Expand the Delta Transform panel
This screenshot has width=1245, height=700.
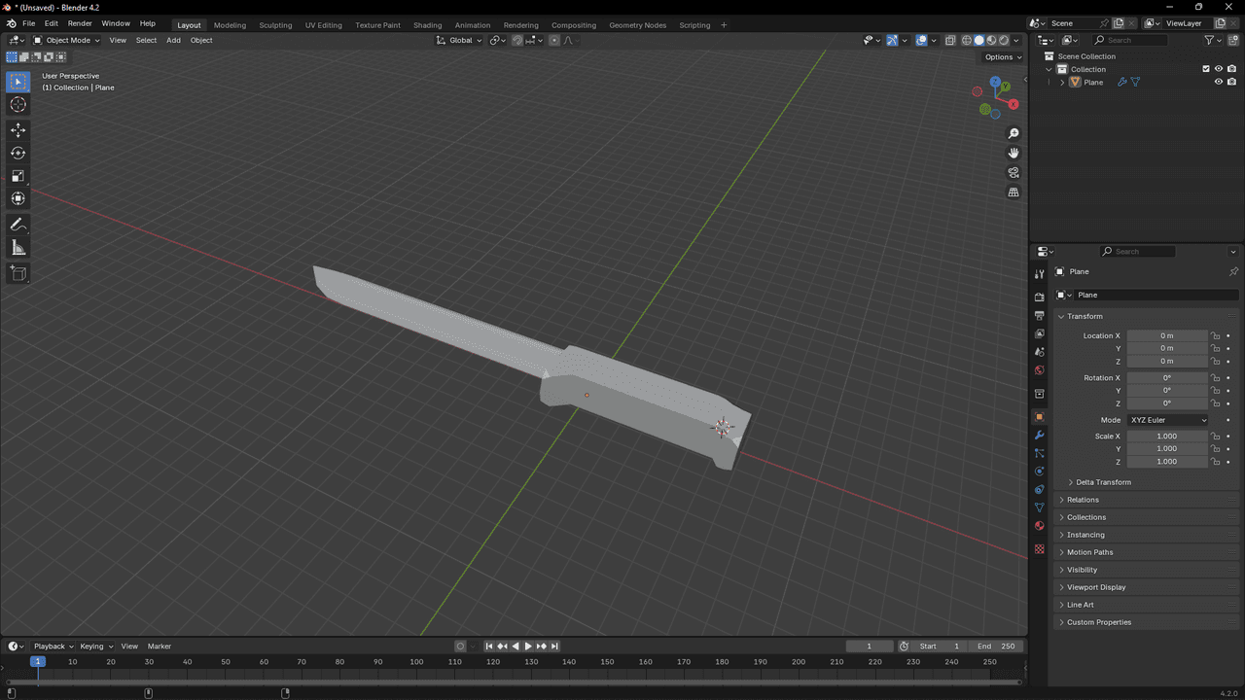1103,482
